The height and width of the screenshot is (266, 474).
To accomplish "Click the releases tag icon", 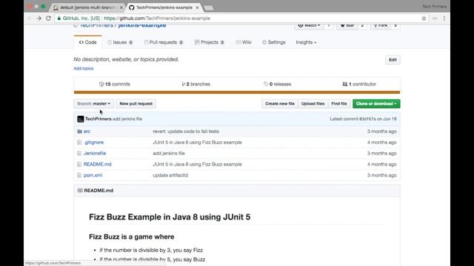I will point(266,84).
